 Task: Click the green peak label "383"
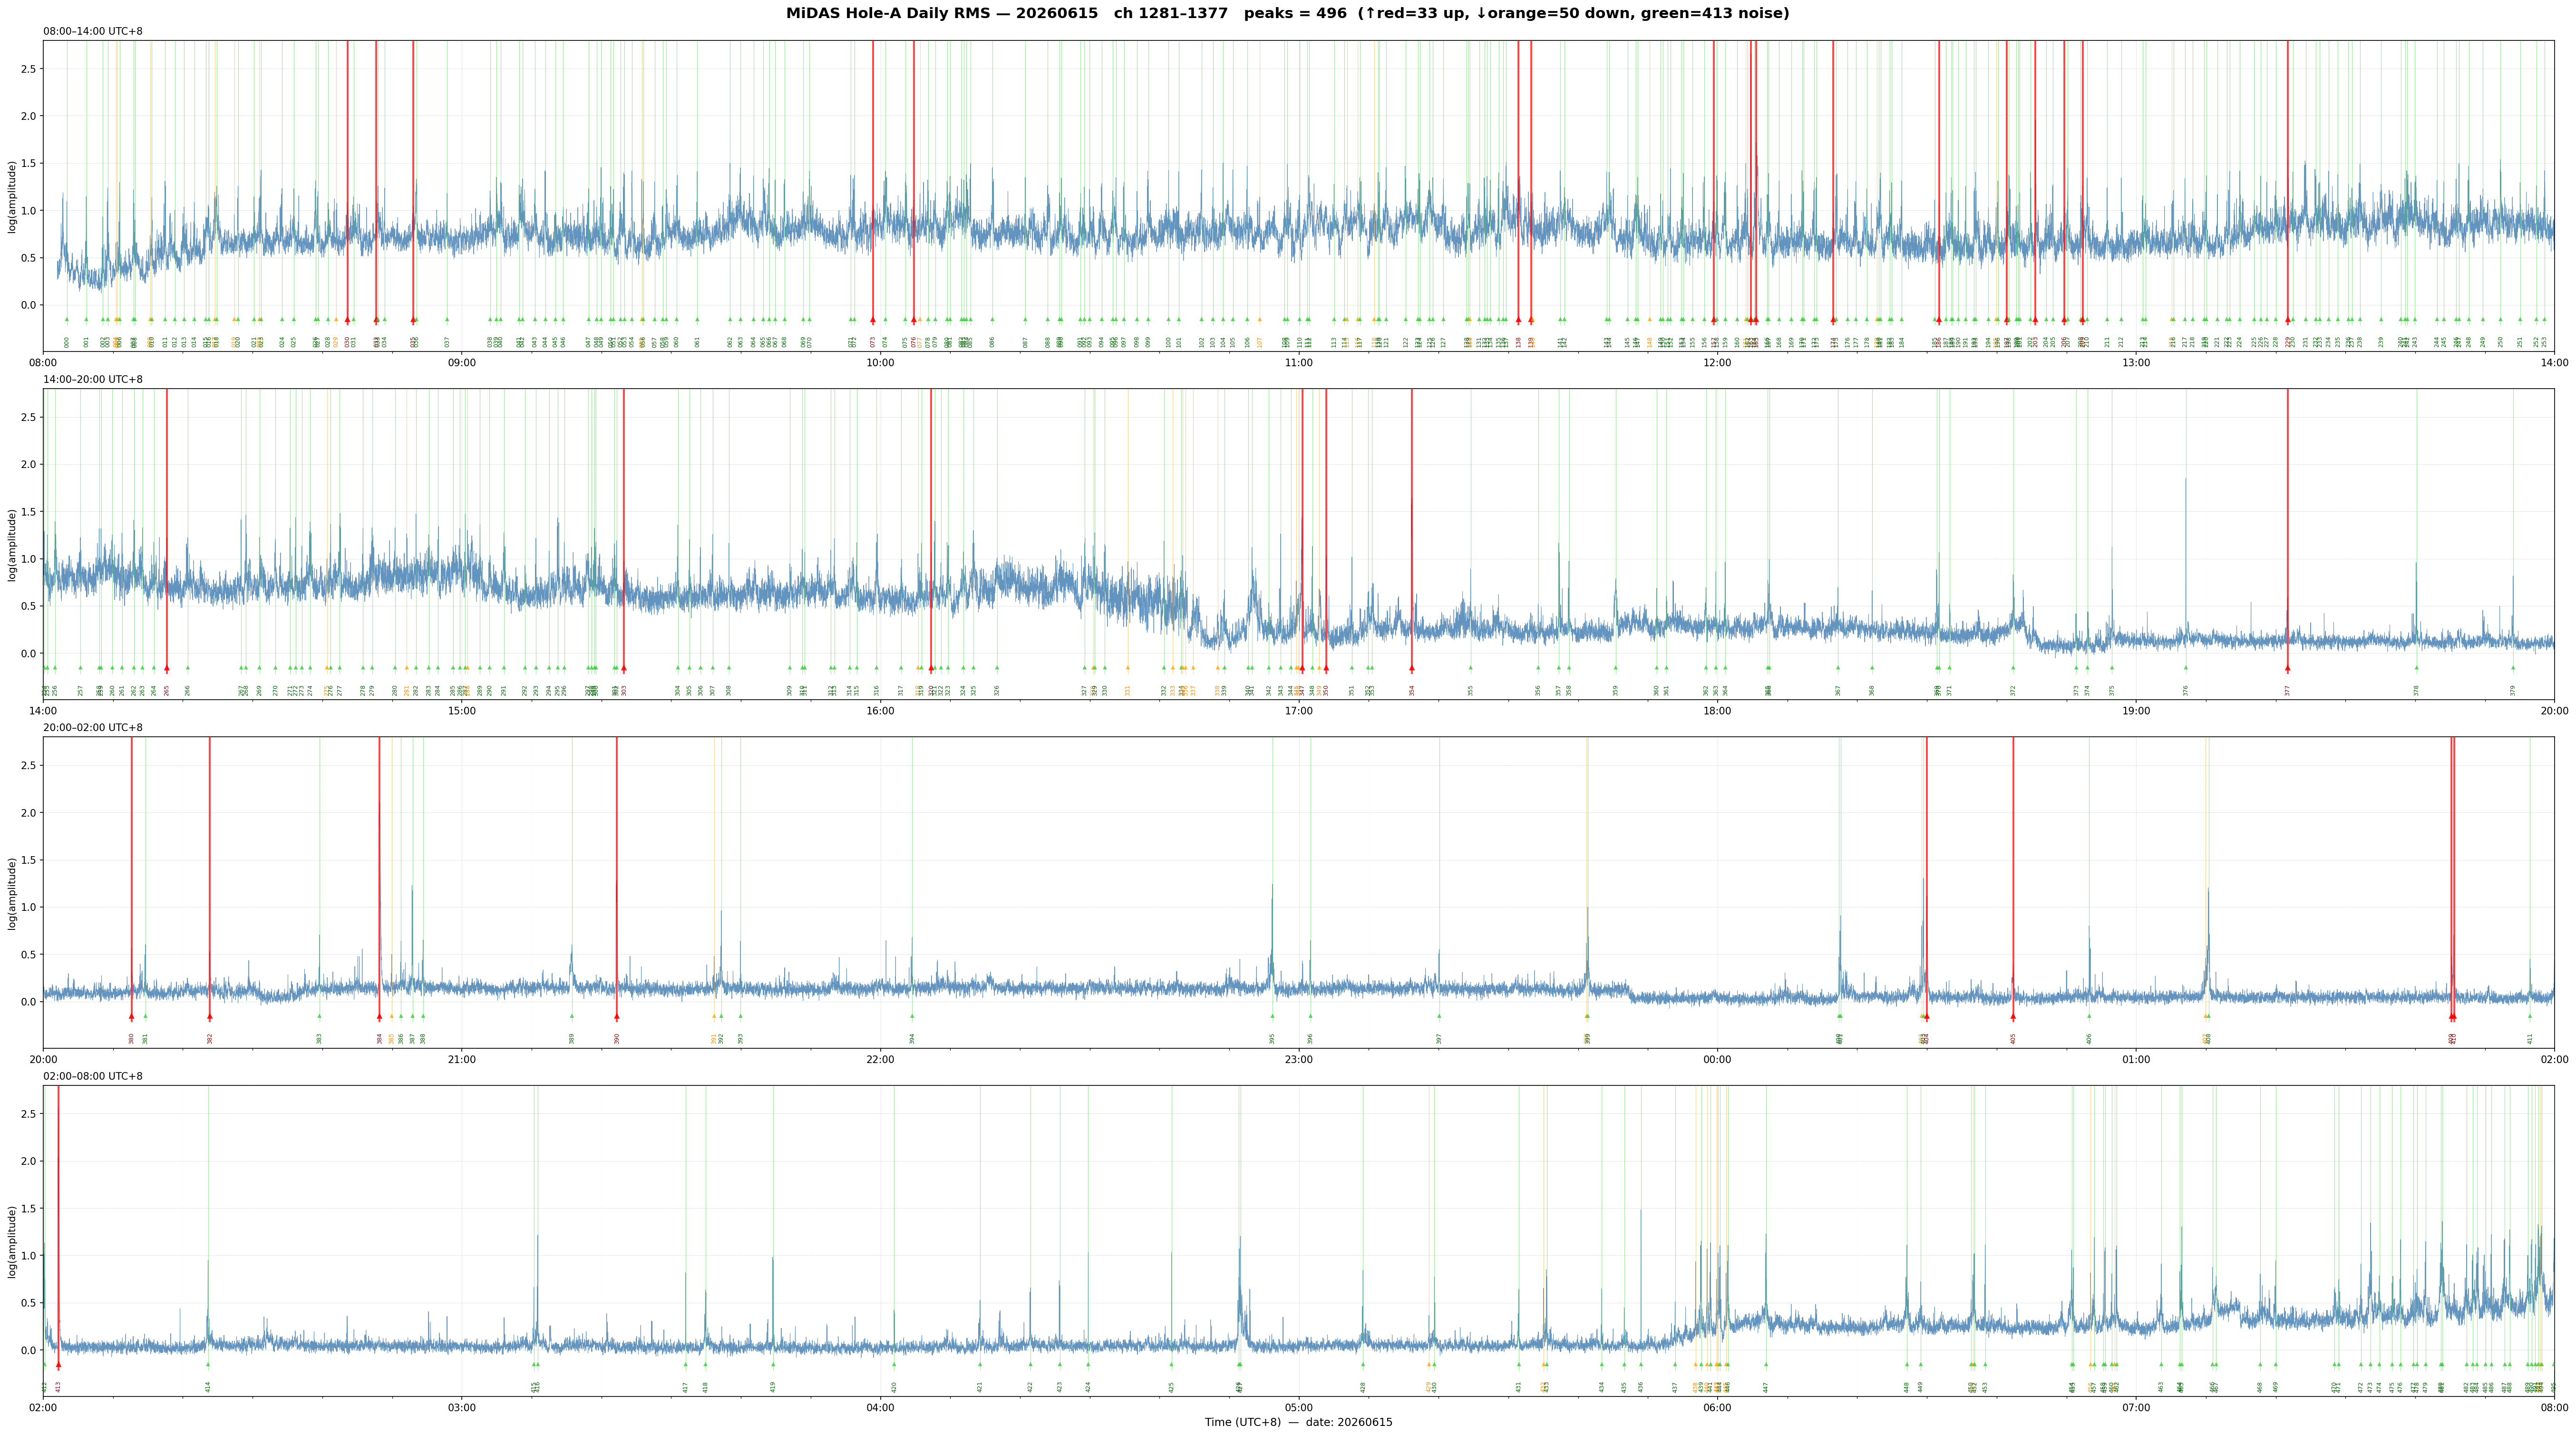320,1038
